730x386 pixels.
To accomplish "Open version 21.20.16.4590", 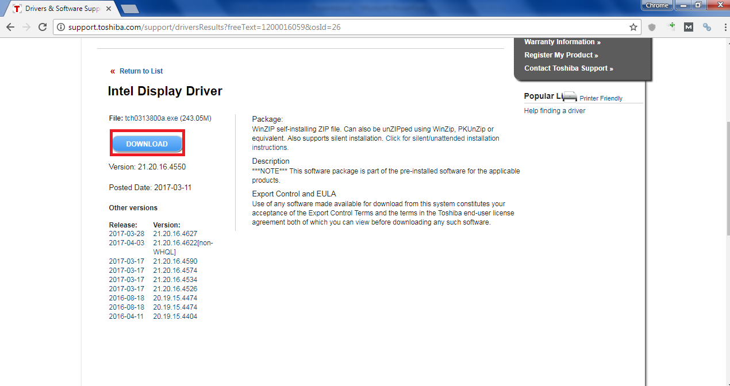I will pos(175,261).
